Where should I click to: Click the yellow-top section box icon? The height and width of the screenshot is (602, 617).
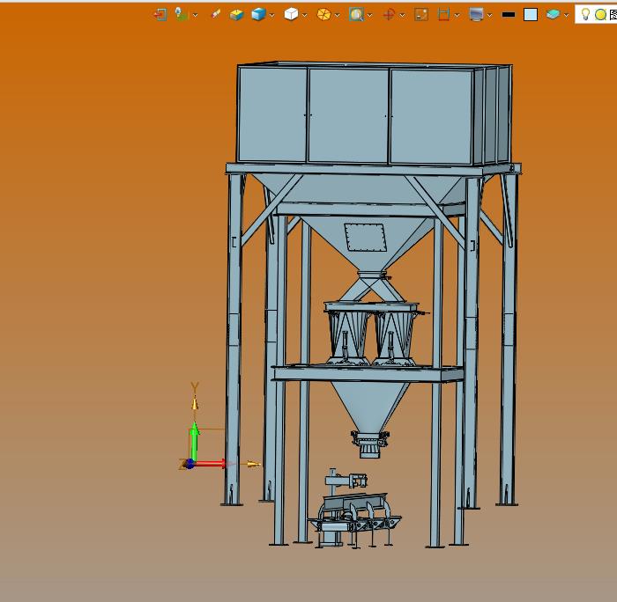pos(237,15)
